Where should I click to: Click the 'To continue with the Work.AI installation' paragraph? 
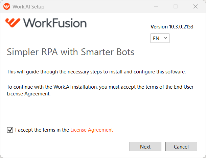100,90
